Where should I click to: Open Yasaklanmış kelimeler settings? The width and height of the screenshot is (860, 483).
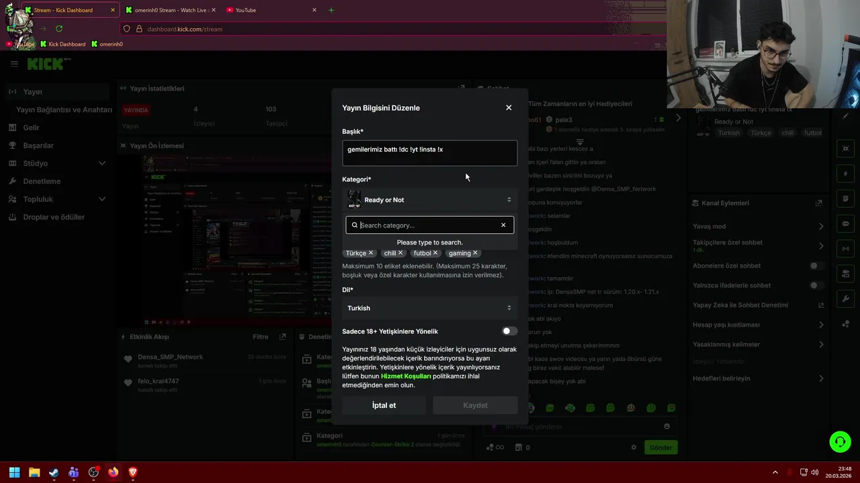[x=758, y=344]
